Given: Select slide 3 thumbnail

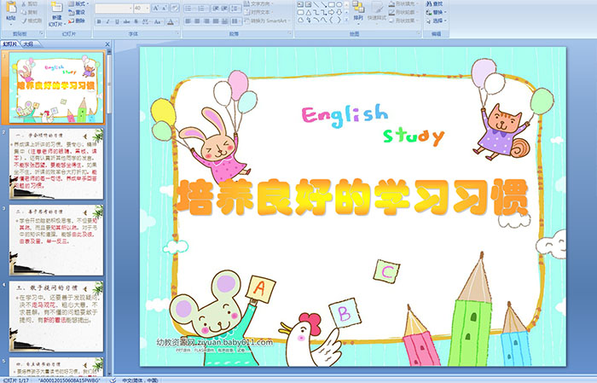Looking at the screenshot, I should [x=56, y=241].
